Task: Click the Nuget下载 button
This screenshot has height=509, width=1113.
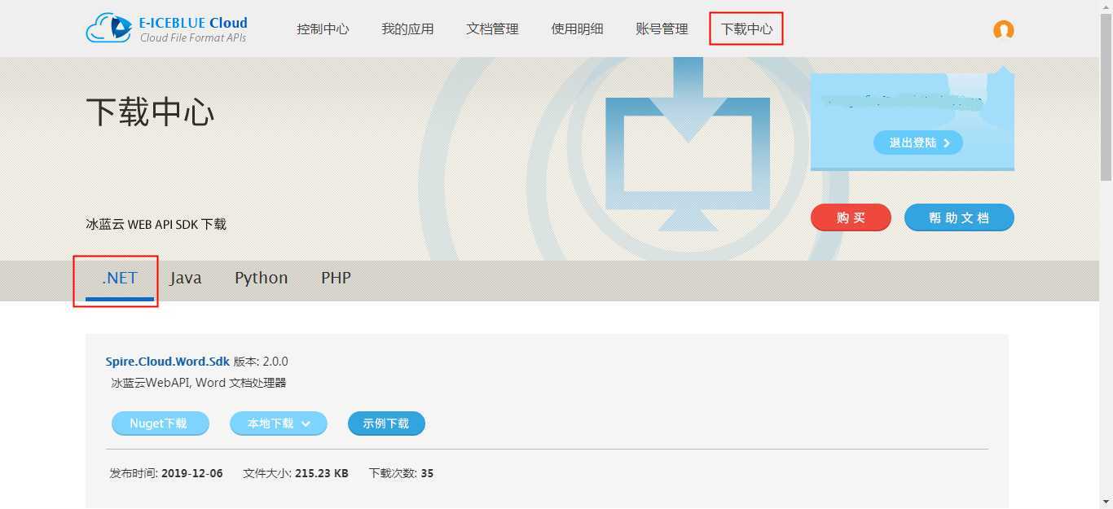Action: pos(160,423)
